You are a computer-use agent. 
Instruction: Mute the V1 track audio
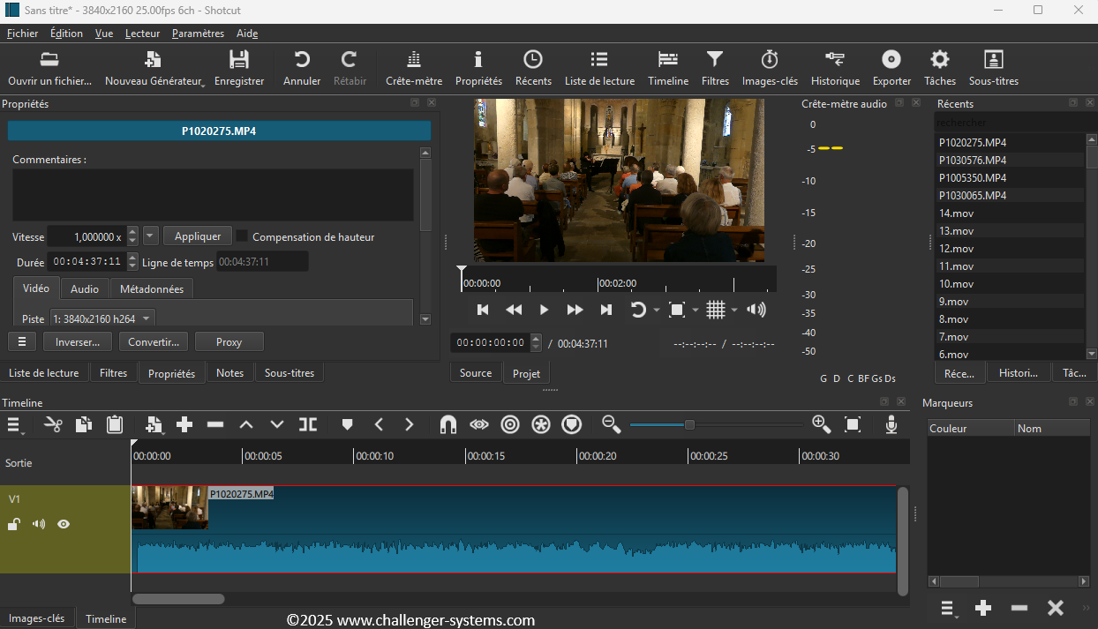[x=39, y=524]
